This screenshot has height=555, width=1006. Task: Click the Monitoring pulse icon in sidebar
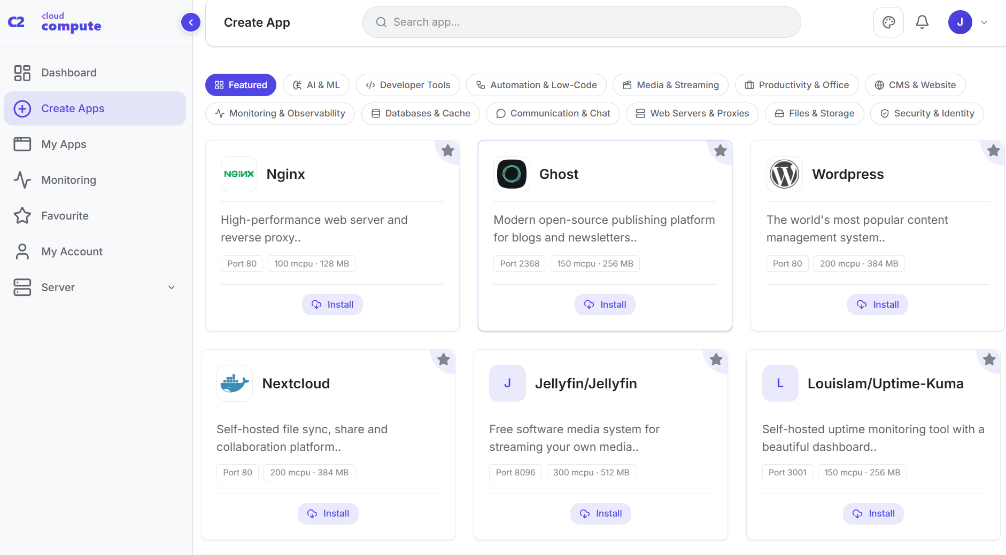pos(22,180)
